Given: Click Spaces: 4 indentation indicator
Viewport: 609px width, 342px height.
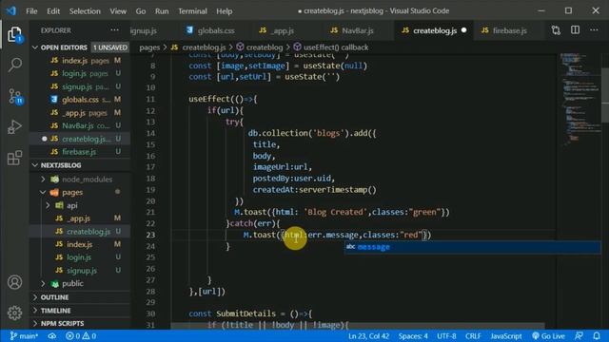Looking at the screenshot, I should [x=413, y=335].
